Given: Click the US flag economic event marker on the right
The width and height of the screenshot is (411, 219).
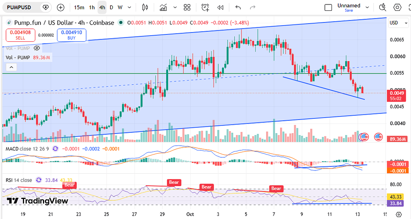Looking at the screenshot, I should coord(378,137).
